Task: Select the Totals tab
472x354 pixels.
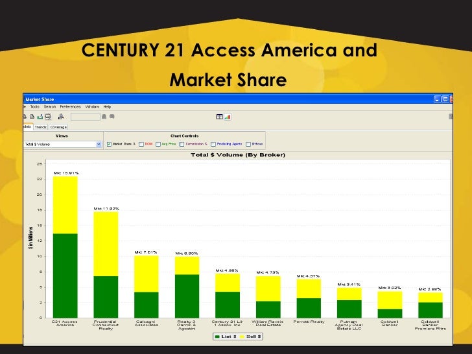Action: 28,126
